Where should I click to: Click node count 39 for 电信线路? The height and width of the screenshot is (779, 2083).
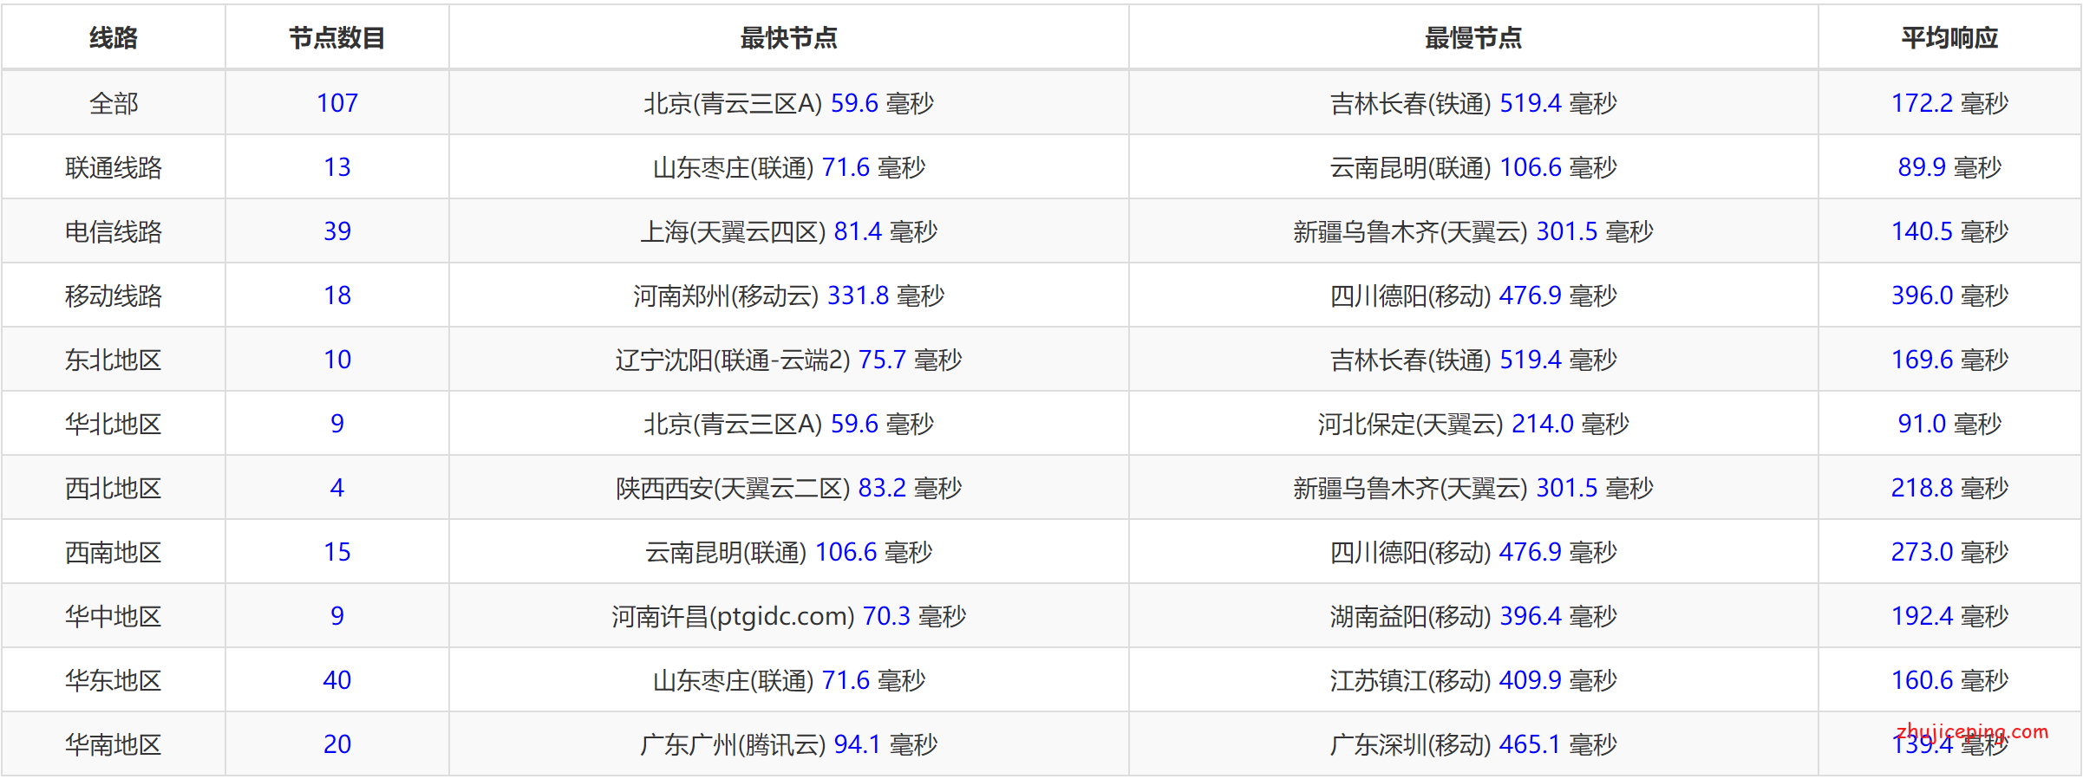coord(337,231)
